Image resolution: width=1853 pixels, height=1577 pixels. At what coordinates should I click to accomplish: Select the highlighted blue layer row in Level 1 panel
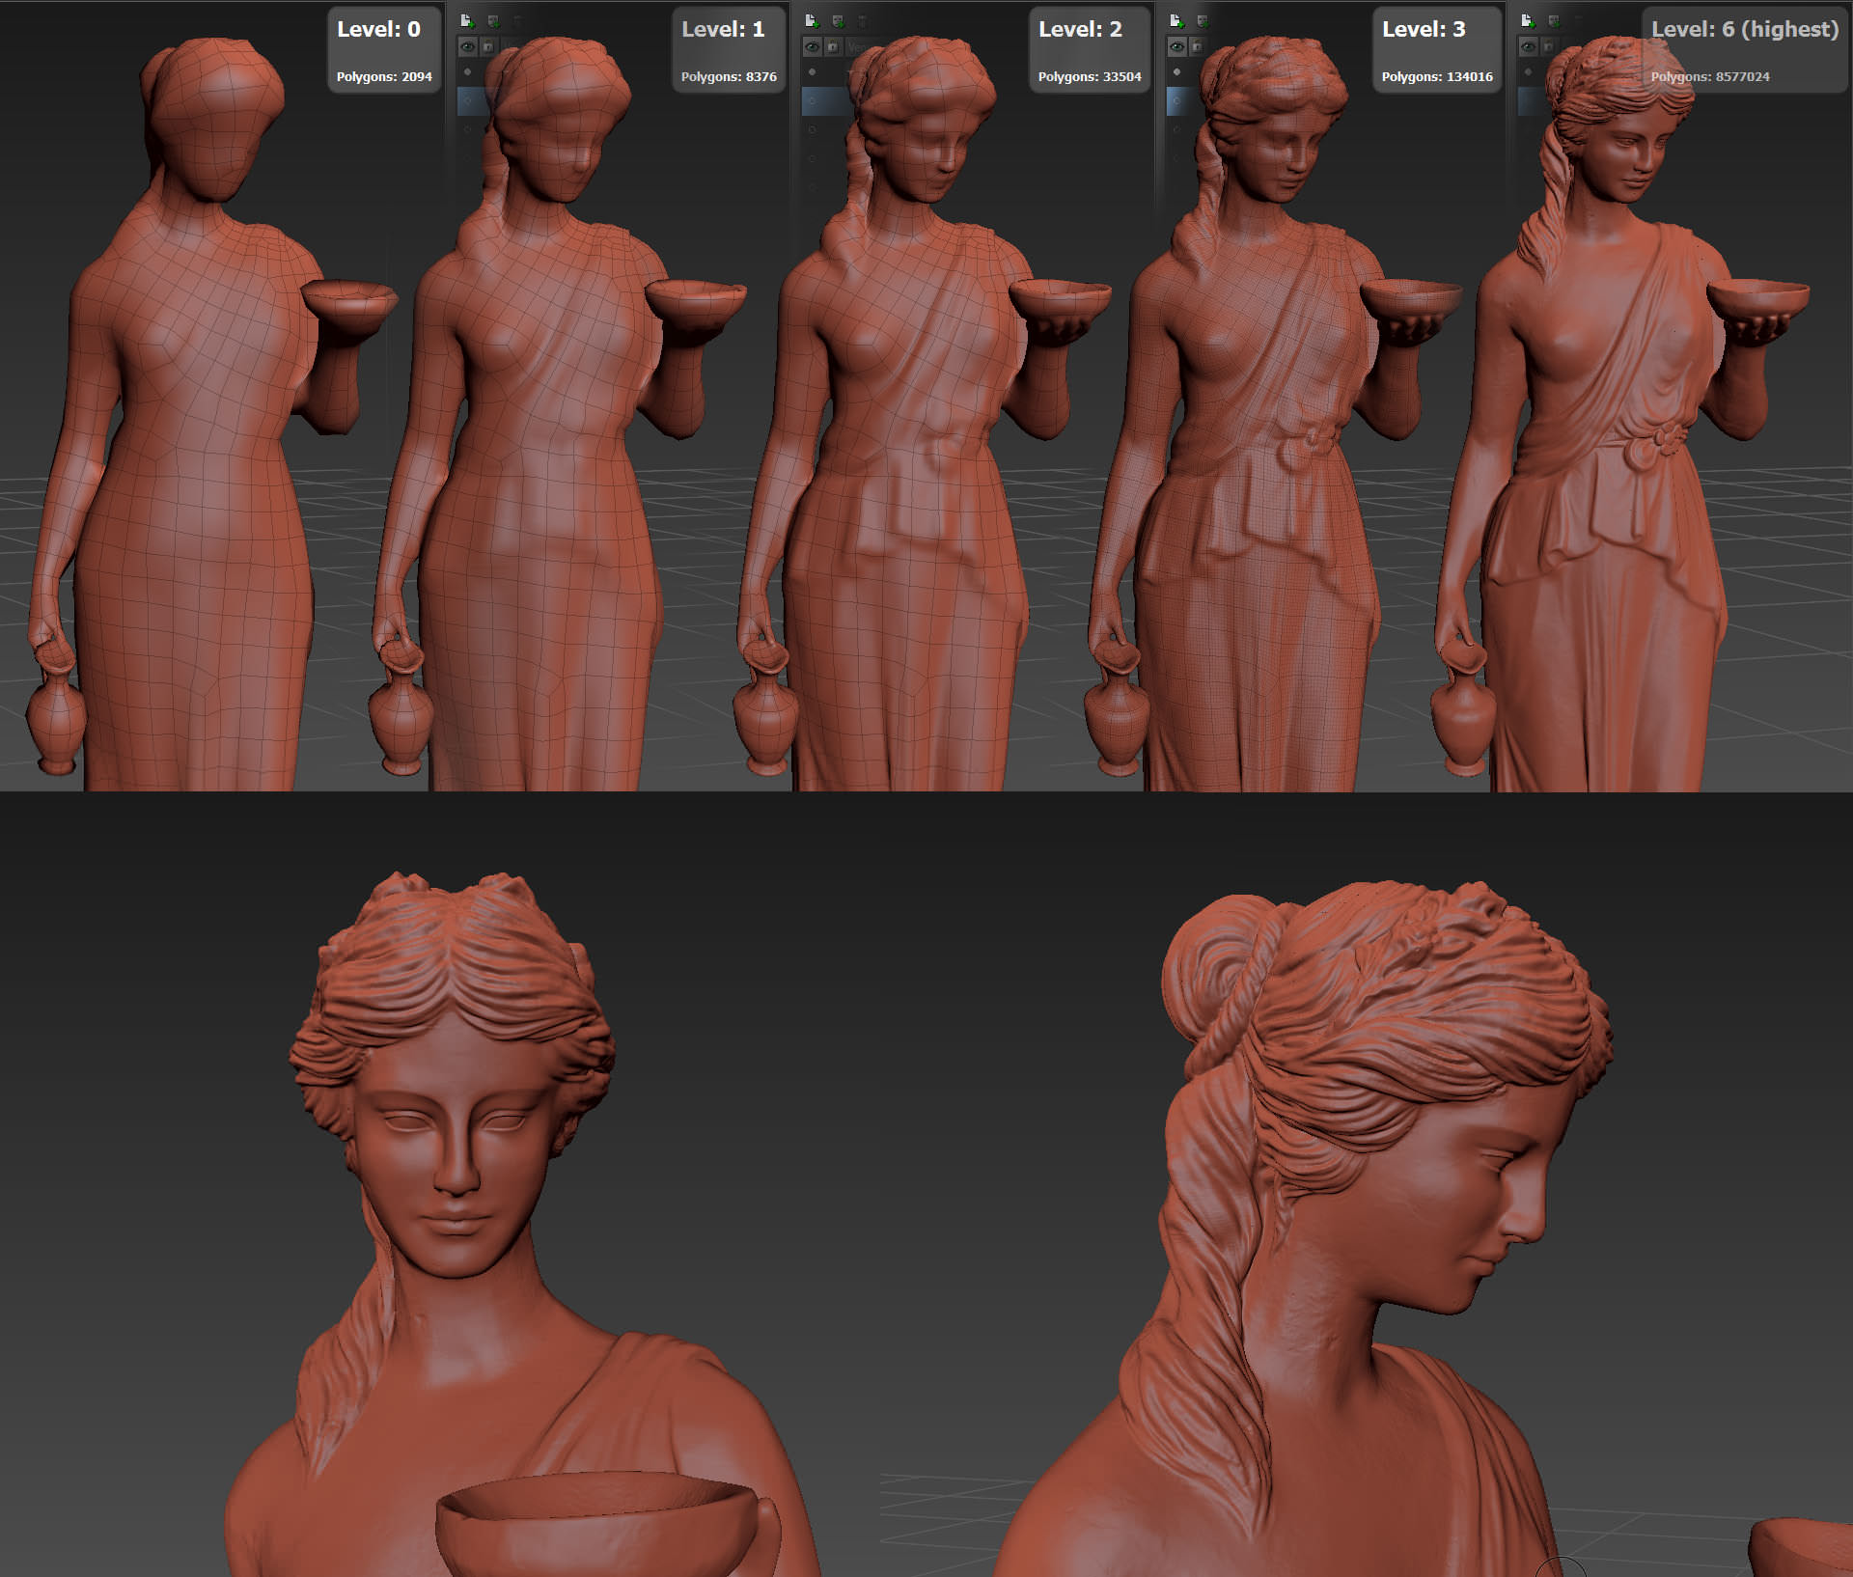(x=473, y=100)
